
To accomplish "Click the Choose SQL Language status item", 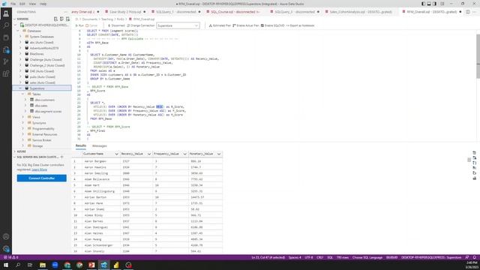I will point(367,257).
